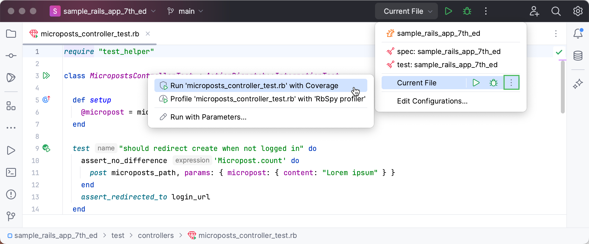Click the controllers breadcrumb in the status bar
The width and height of the screenshot is (589, 244).
click(156, 235)
